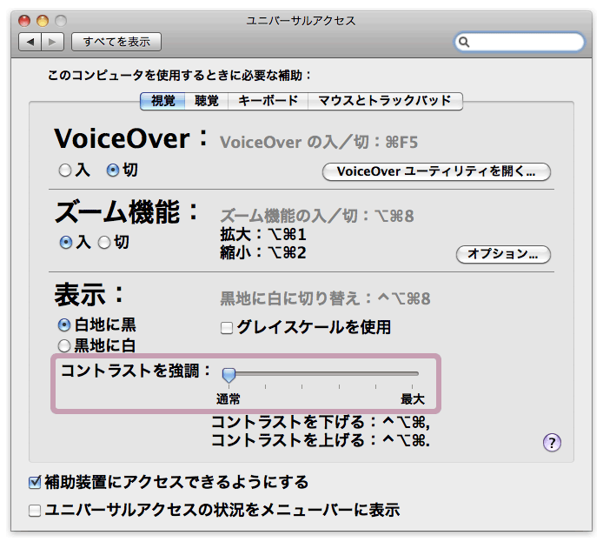Go back with the left arrow button

[x=30, y=42]
